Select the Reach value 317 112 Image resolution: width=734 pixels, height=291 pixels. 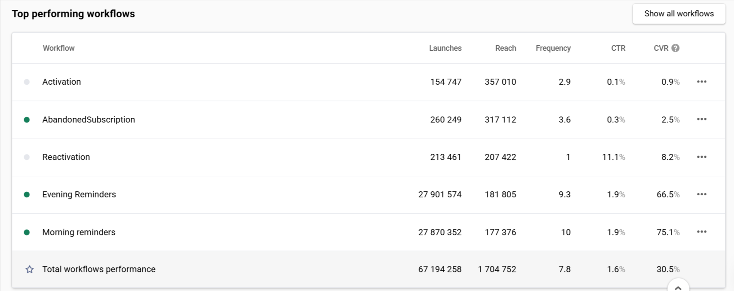(x=500, y=119)
